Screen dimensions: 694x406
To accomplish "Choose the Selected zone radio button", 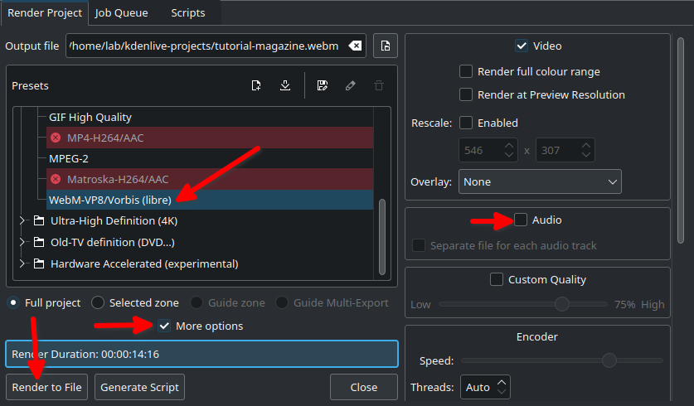I will click(x=98, y=302).
